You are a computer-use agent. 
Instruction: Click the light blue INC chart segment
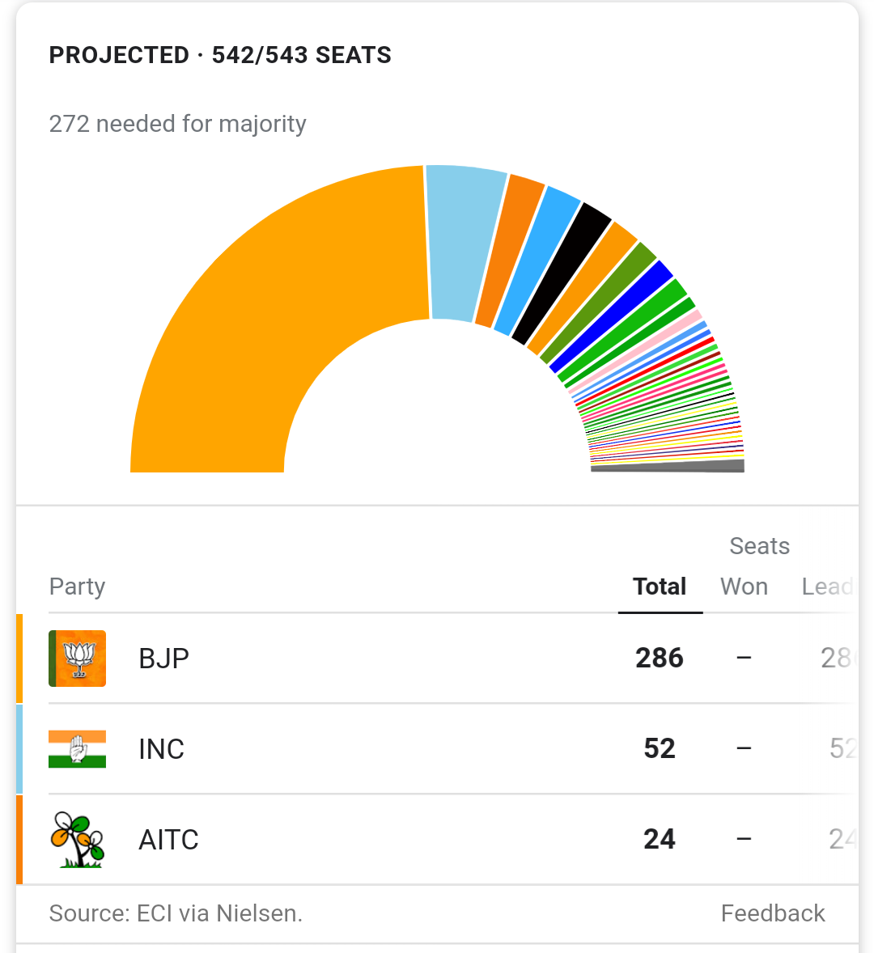coord(460,243)
